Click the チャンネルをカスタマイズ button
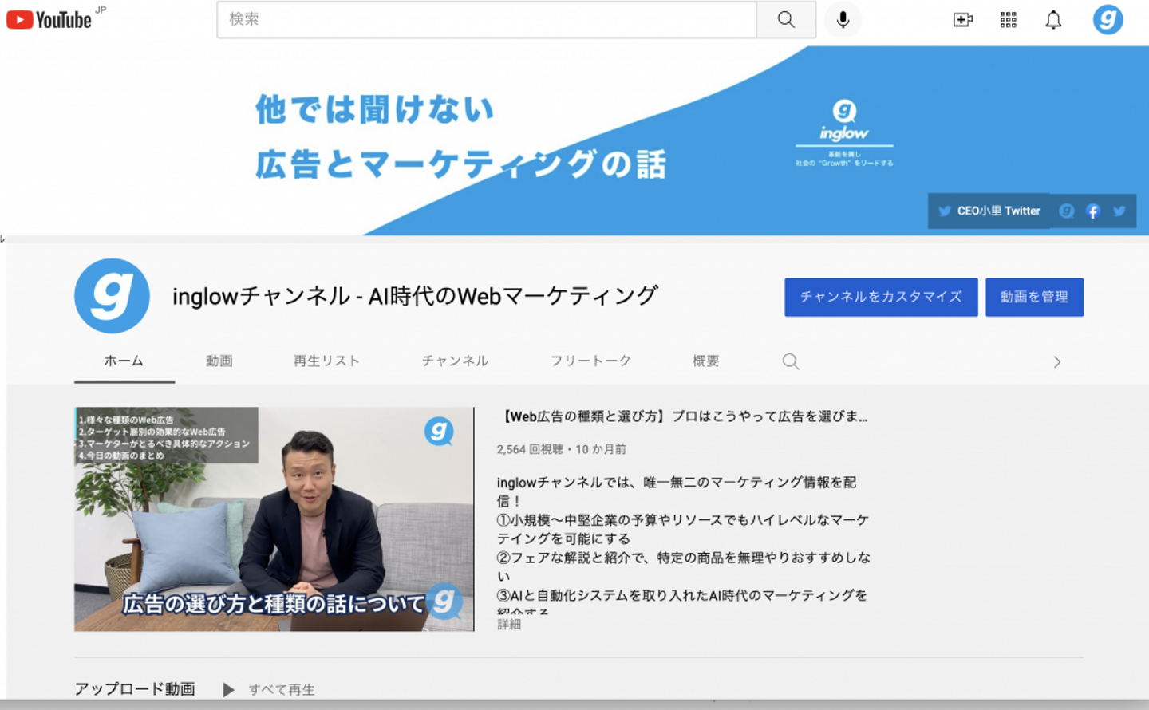 pos(881,297)
